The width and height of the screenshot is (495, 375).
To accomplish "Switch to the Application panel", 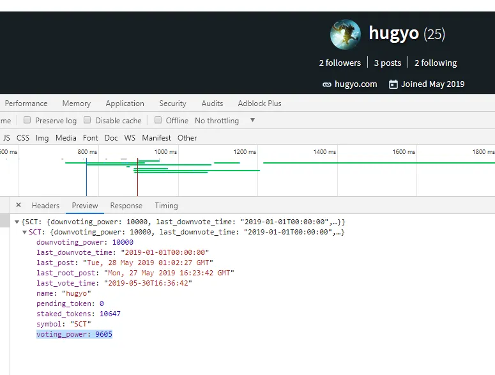I will (125, 103).
